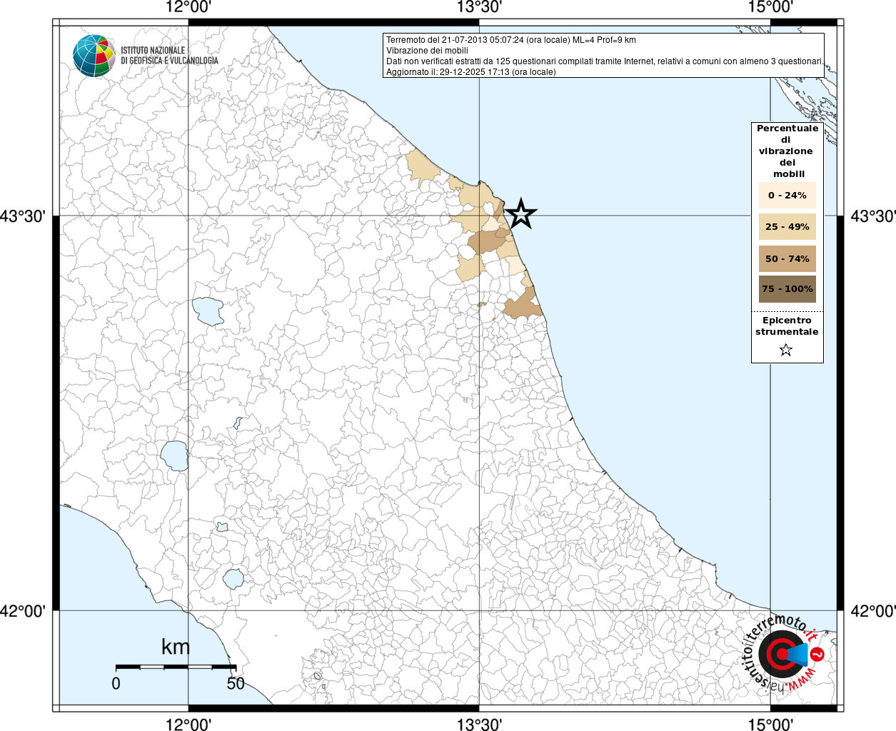This screenshot has width=896, height=731.
Task: Click the legend title 'Percentuale di vibrazione dei mobili'
Action: (787, 151)
